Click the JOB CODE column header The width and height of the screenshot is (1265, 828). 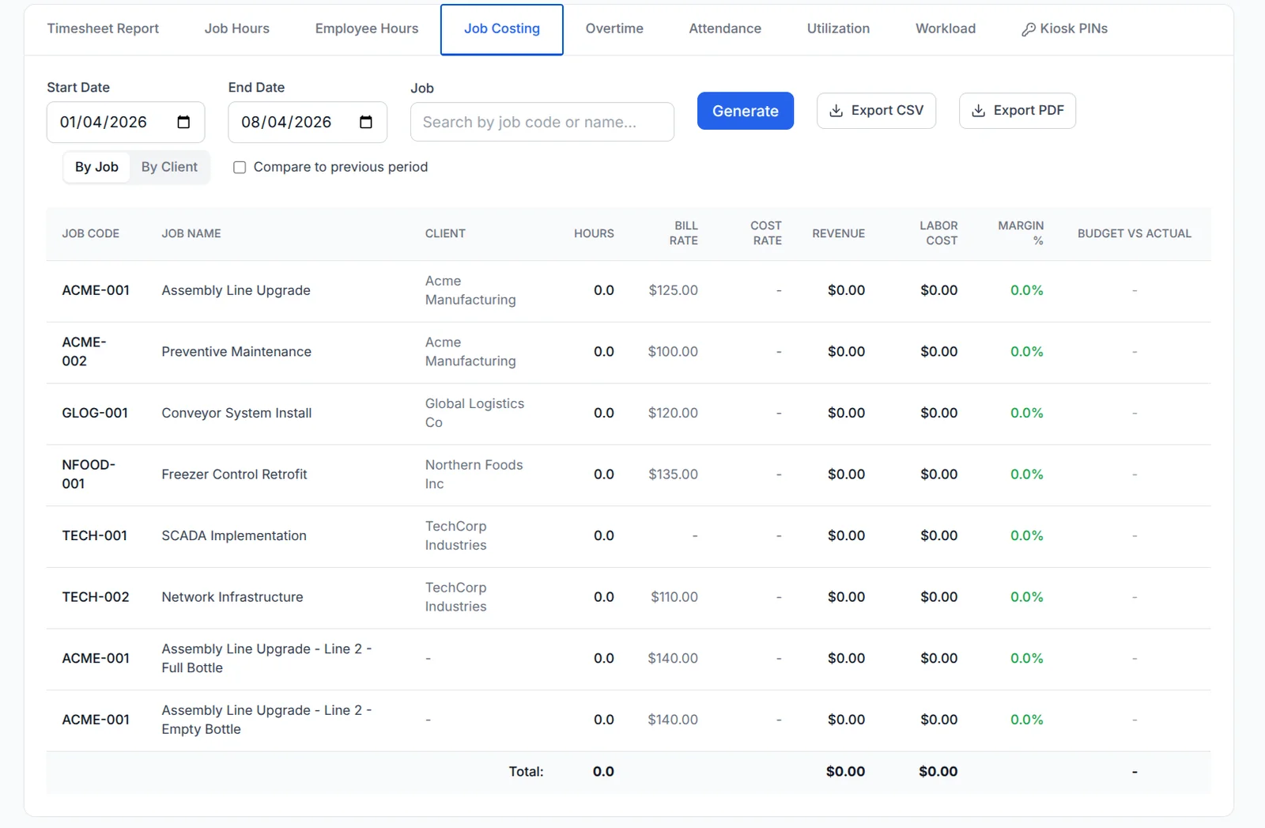(x=91, y=233)
